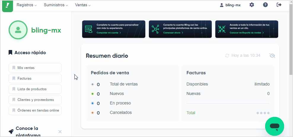Click Hoy a las 10:34 timestamp
This screenshot has width=293, height=137.
246,56
